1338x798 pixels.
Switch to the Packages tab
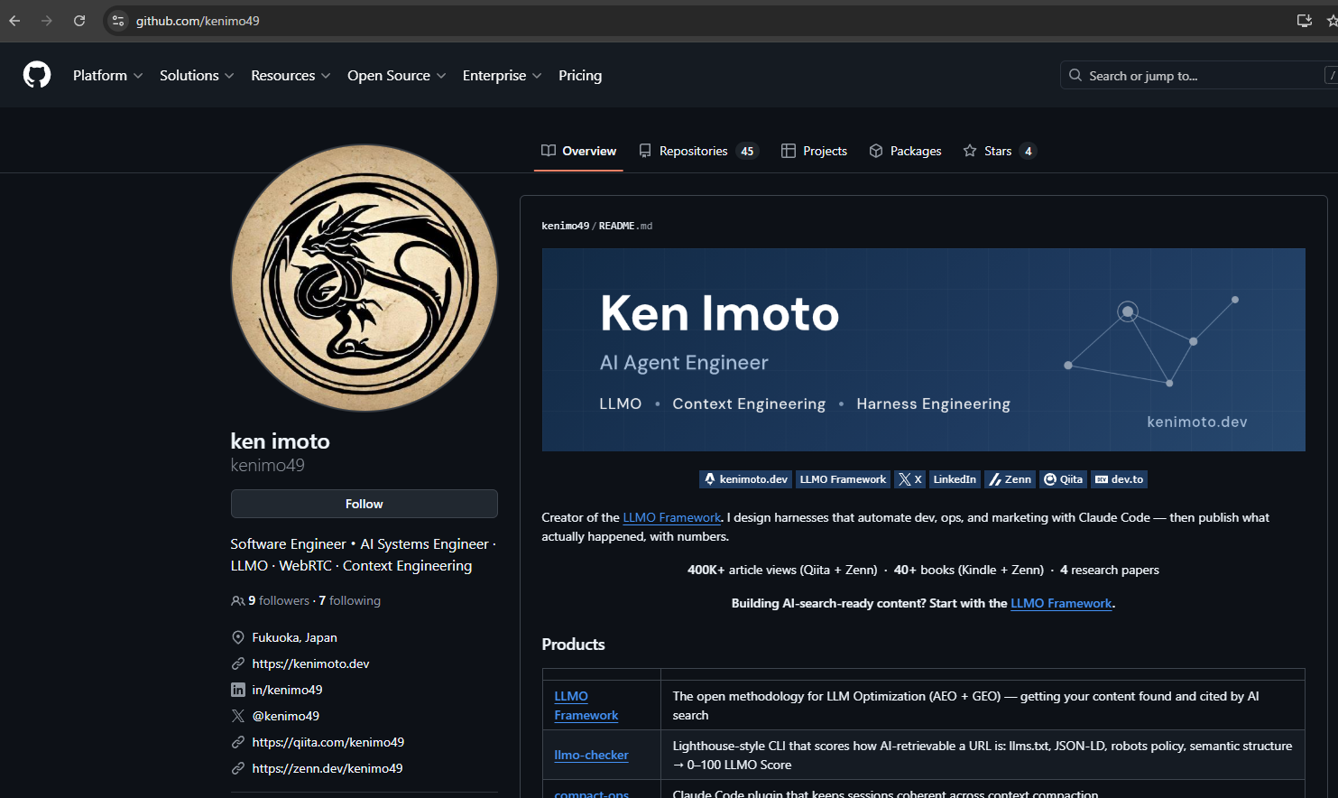click(x=905, y=151)
